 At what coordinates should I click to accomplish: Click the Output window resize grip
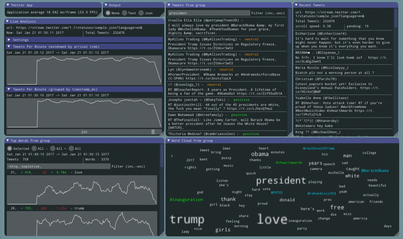point(162,15)
